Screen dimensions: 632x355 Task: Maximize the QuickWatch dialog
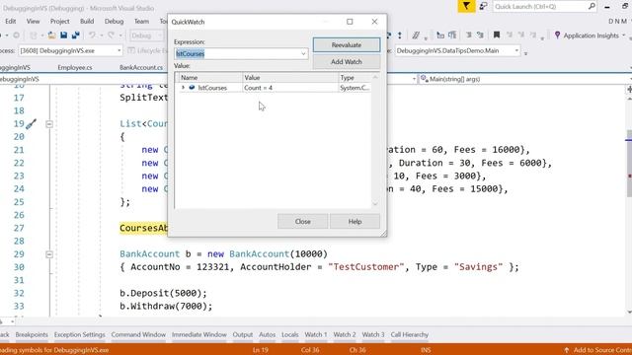tap(350, 22)
